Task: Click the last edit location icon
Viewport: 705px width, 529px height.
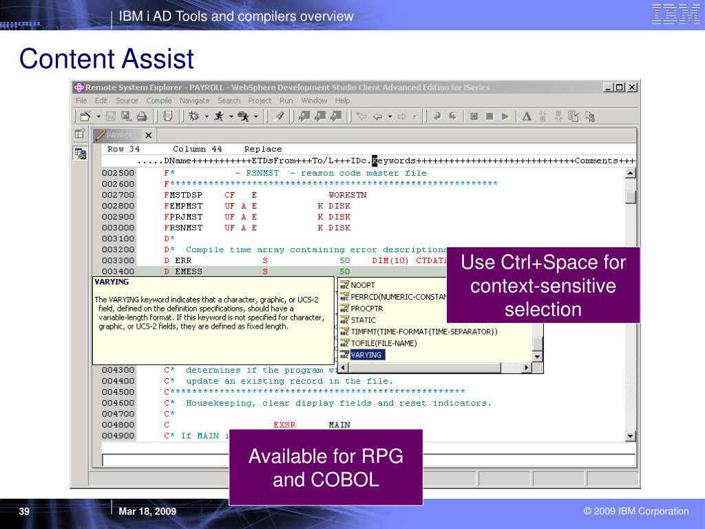Action: tap(361, 116)
